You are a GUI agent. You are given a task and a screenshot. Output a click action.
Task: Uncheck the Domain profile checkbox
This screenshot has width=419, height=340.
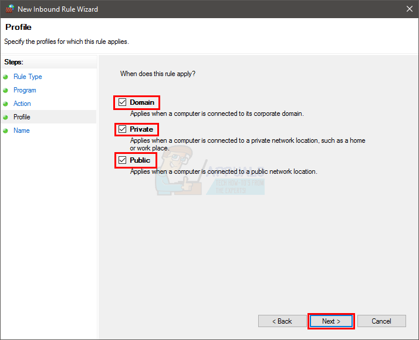coord(123,102)
